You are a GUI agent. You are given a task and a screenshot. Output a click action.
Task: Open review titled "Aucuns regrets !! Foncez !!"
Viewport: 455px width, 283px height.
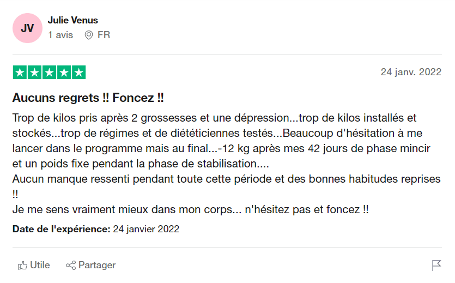(x=88, y=99)
